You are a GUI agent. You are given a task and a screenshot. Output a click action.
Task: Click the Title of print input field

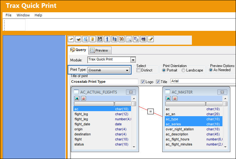[104, 82]
